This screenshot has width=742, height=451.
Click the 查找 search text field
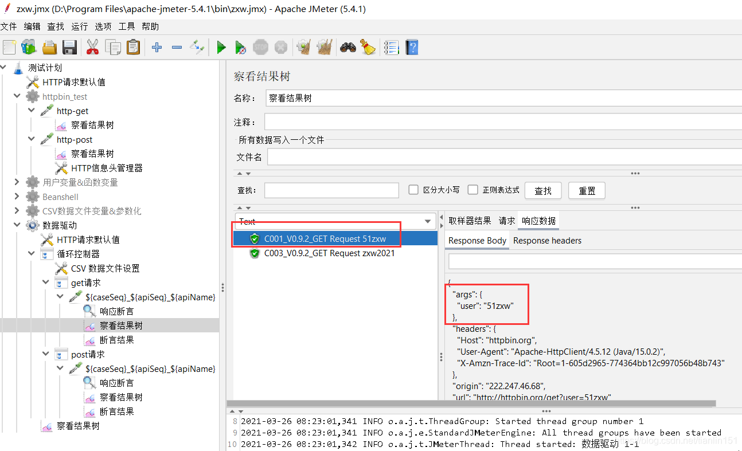(331, 190)
